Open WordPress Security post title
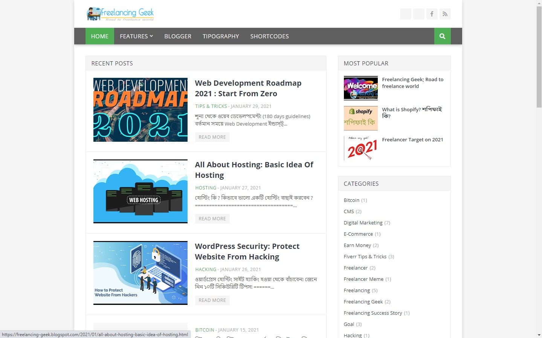Image resolution: width=542 pixels, height=338 pixels. [247, 252]
